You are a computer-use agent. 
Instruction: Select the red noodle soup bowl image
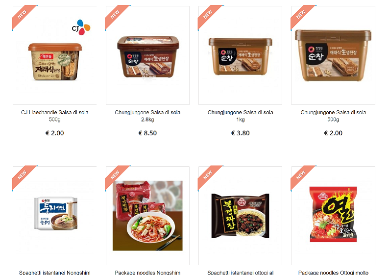[147, 215]
